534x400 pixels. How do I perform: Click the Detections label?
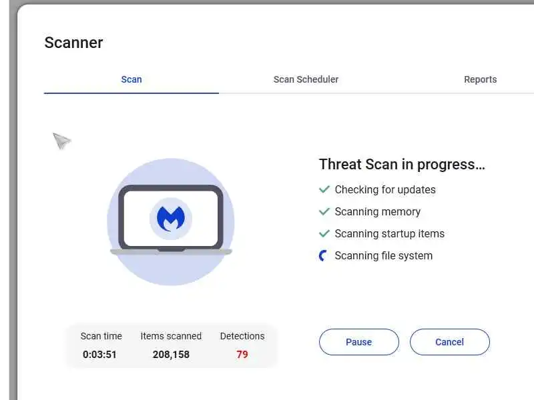[x=242, y=336]
